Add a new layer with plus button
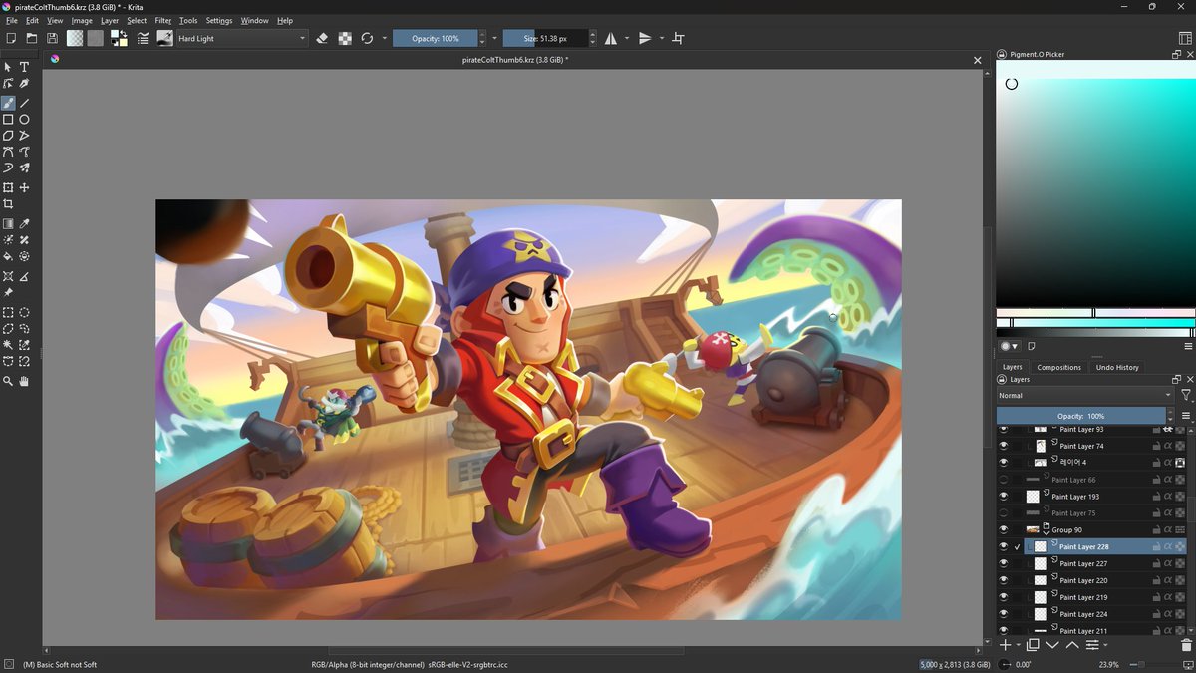 click(1005, 645)
